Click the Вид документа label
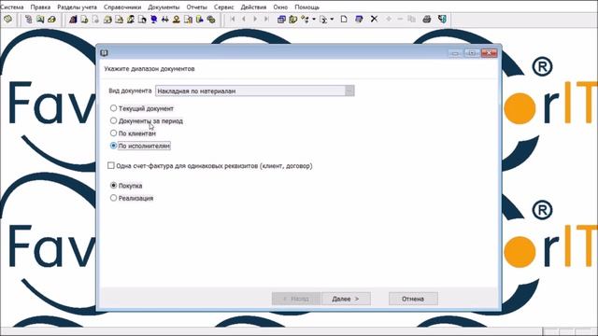 [130, 91]
